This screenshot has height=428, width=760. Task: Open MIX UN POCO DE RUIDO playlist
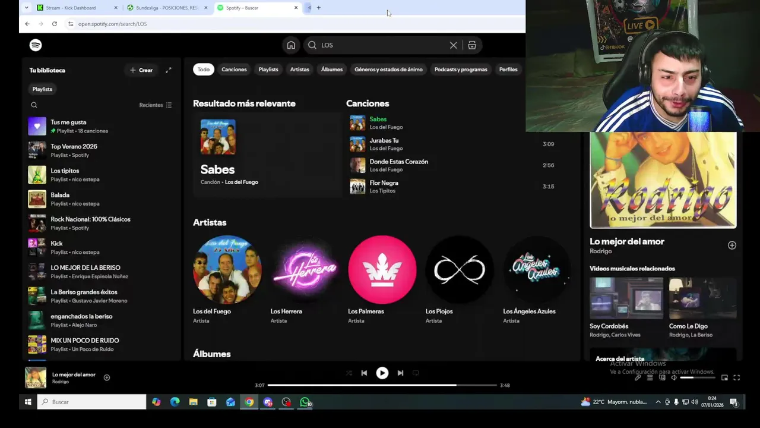pos(101,345)
